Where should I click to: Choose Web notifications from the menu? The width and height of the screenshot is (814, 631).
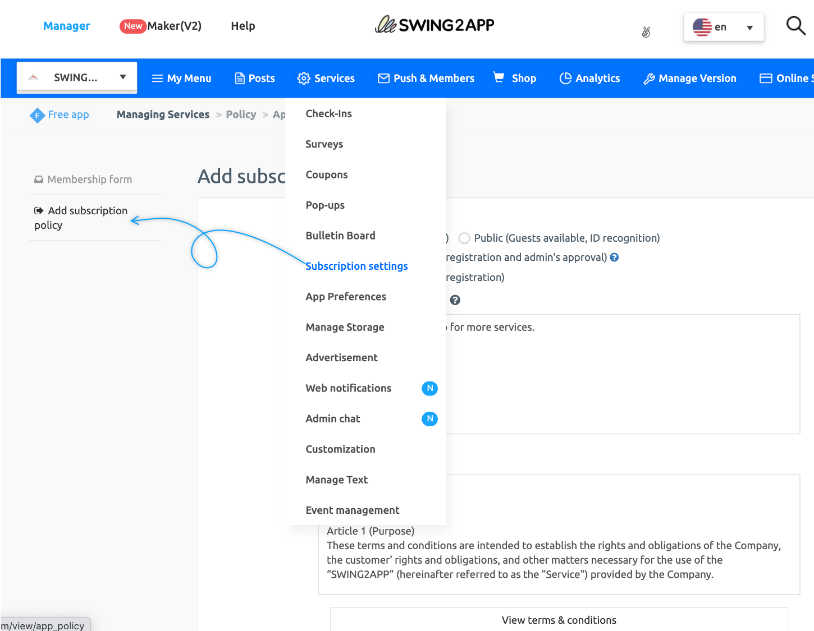[348, 388]
